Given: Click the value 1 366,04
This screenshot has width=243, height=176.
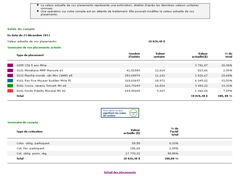Looking at the screenshot, I should (201, 91).
